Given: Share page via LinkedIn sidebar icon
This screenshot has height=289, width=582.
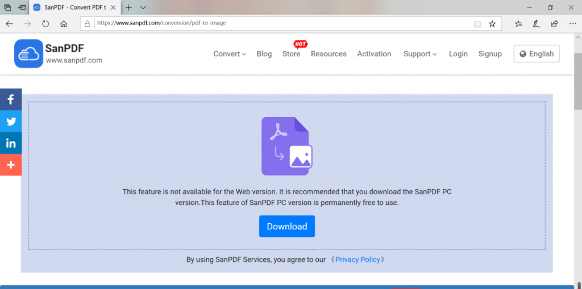Looking at the screenshot, I should pos(11,143).
